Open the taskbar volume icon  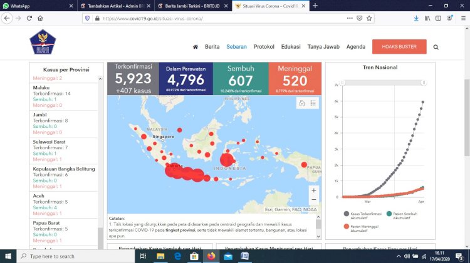pos(407,256)
